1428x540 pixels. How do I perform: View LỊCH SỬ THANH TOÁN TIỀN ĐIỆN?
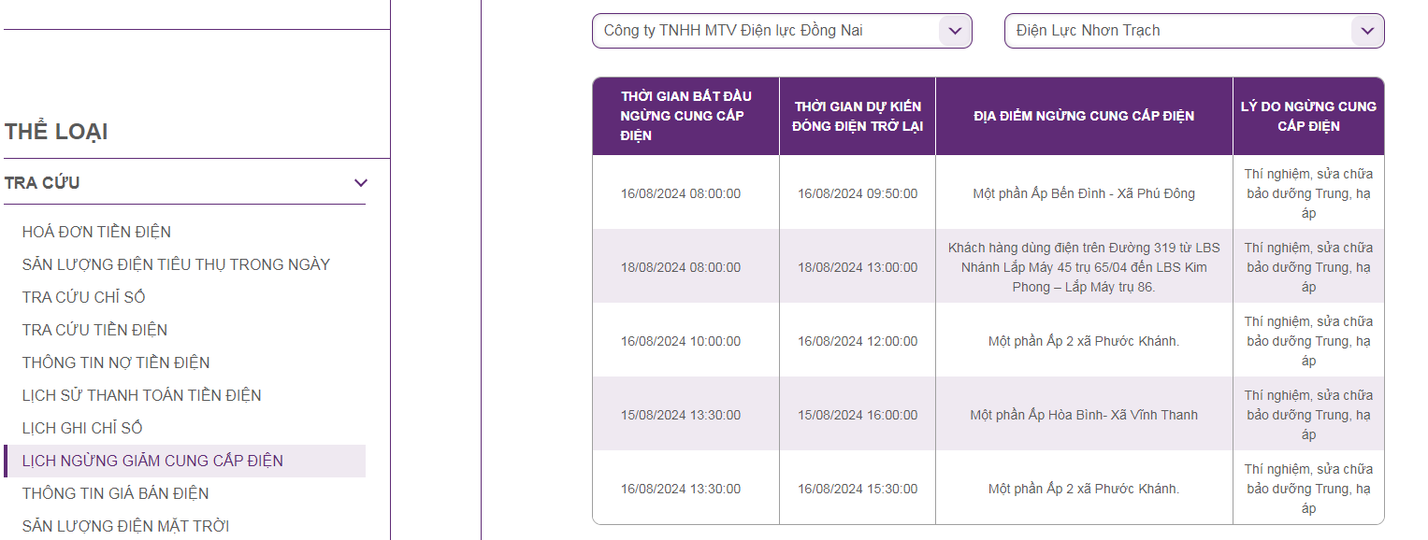pos(142,395)
